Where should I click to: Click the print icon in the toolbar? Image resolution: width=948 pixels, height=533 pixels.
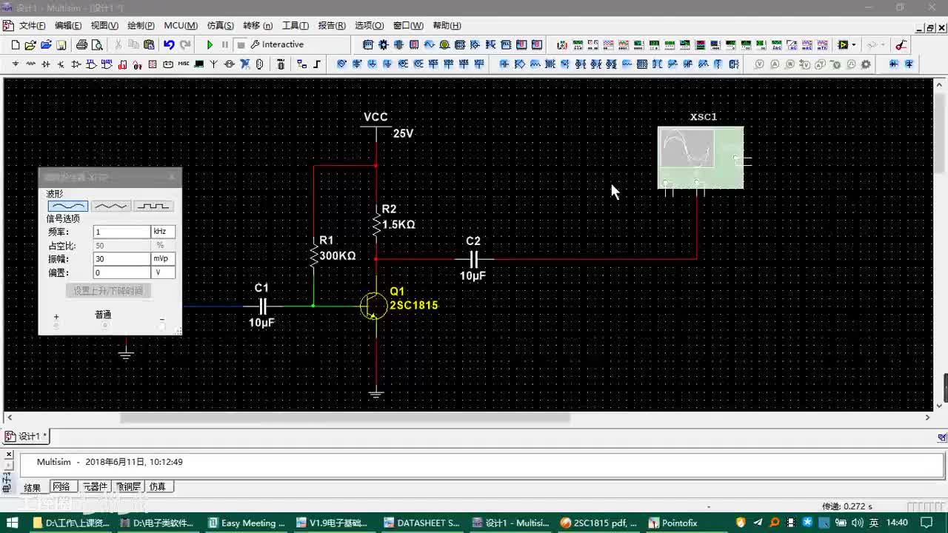click(x=81, y=45)
